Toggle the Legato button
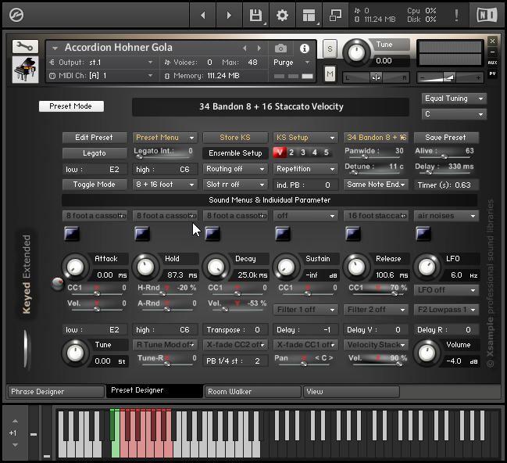This screenshot has width=507, height=463. point(95,153)
